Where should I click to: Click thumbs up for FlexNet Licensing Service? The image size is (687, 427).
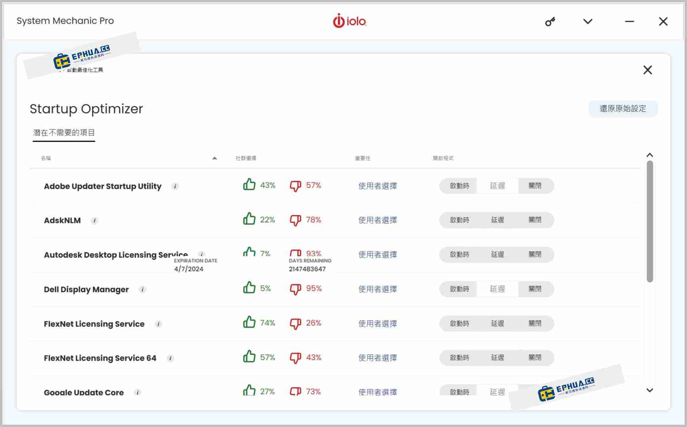pos(249,322)
